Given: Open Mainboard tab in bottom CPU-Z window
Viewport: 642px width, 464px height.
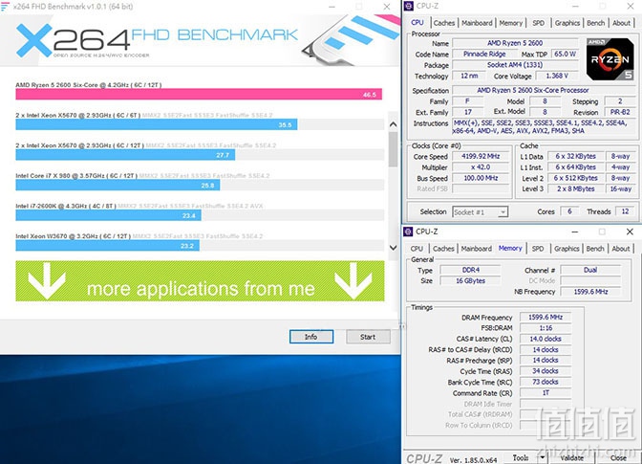Looking at the screenshot, I should point(476,249).
